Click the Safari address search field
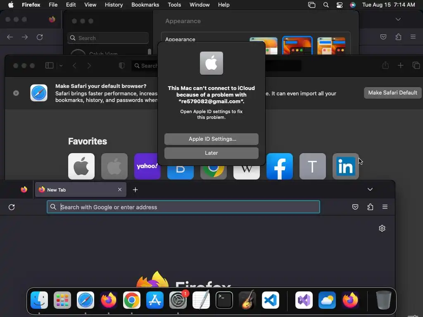Screen dimensions: 423x317 pos(216,66)
